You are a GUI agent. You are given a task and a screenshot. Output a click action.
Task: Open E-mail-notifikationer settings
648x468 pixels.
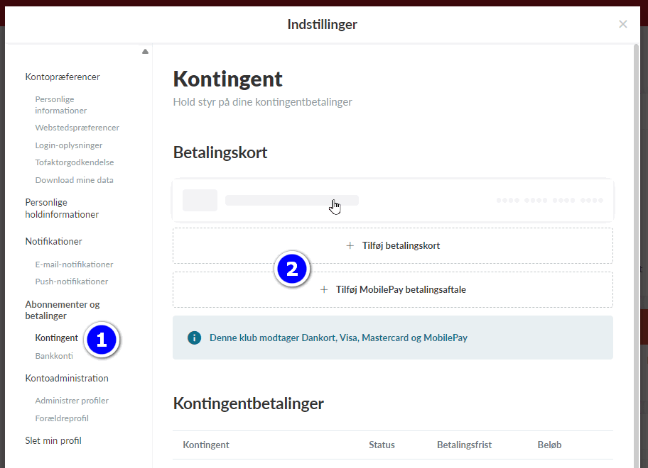pyautogui.click(x=74, y=264)
